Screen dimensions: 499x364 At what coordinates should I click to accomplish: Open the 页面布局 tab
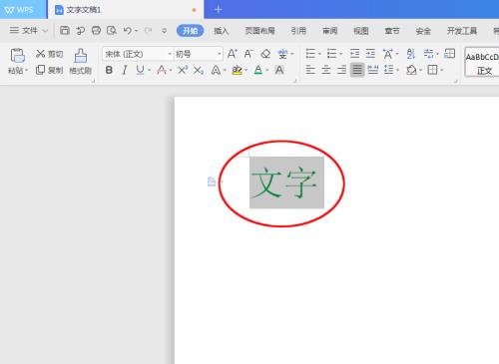coord(259,31)
